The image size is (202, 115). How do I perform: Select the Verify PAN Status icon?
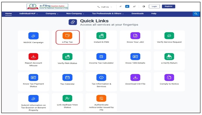coord(67,57)
